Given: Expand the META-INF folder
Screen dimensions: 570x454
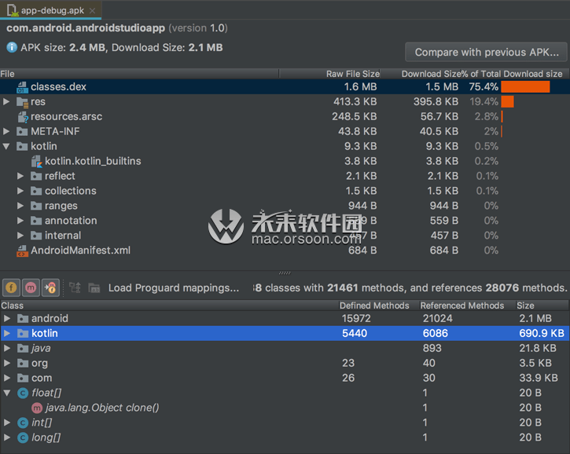Looking at the screenshot, I should click(6, 131).
